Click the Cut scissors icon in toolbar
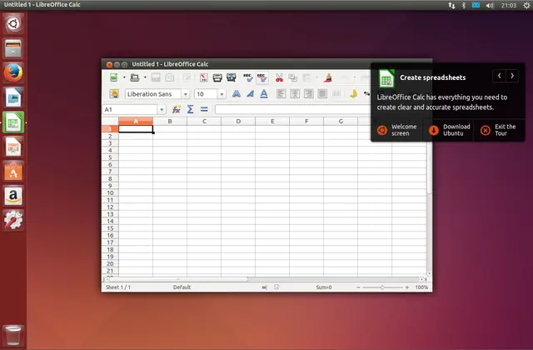 (279, 77)
